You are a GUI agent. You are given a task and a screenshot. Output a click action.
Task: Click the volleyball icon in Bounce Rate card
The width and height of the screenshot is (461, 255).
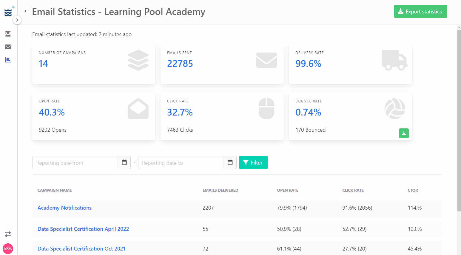(x=395, y=109)
